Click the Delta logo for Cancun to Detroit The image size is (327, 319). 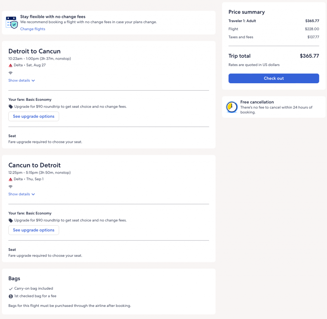click(11, 179)
